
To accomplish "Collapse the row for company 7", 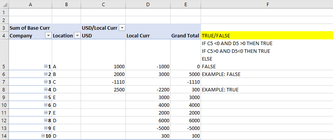I will click(x=46, y=112).
